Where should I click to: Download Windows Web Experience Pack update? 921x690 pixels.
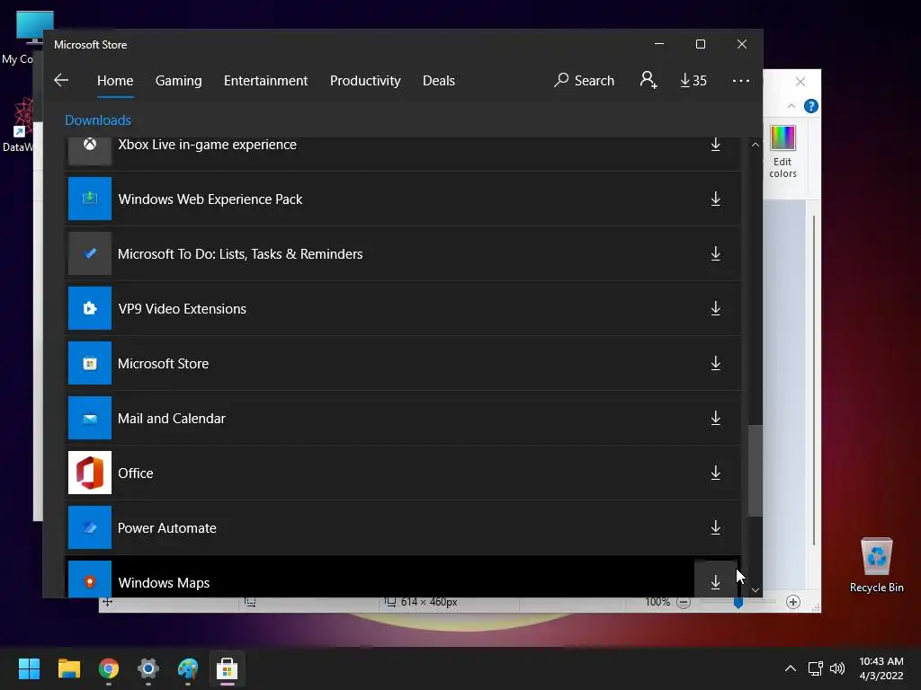click(x=715, y=199)
